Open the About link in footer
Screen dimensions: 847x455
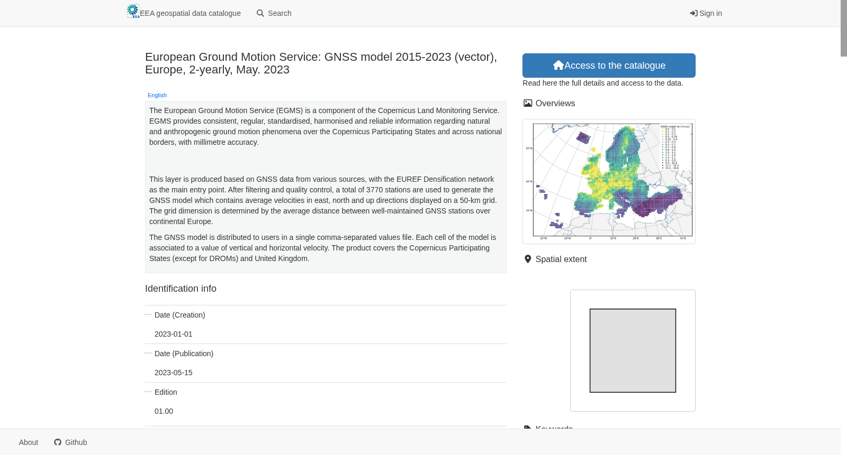[x=29, y=442]
